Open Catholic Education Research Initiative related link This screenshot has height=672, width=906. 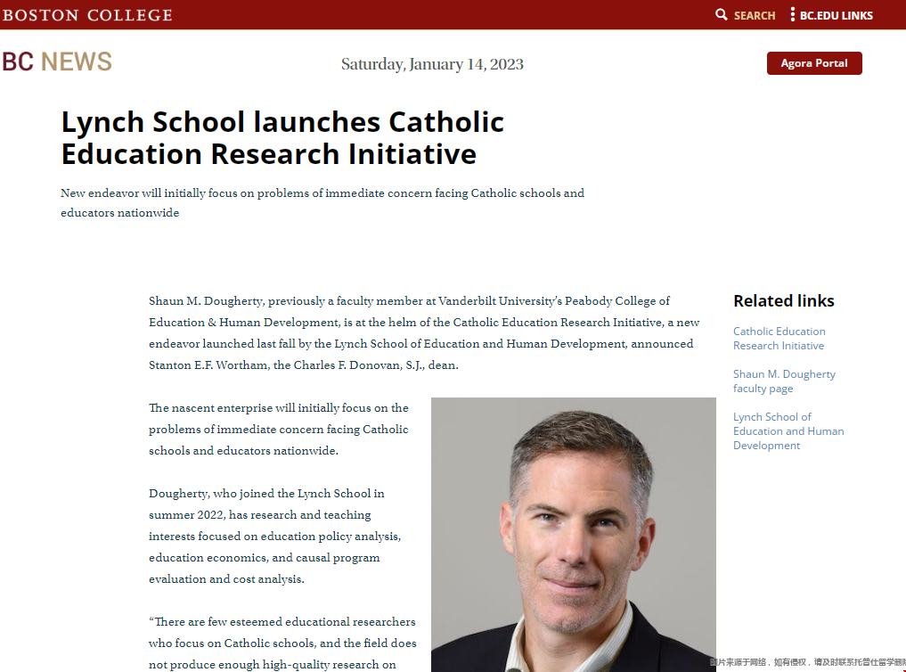(779, 339)
